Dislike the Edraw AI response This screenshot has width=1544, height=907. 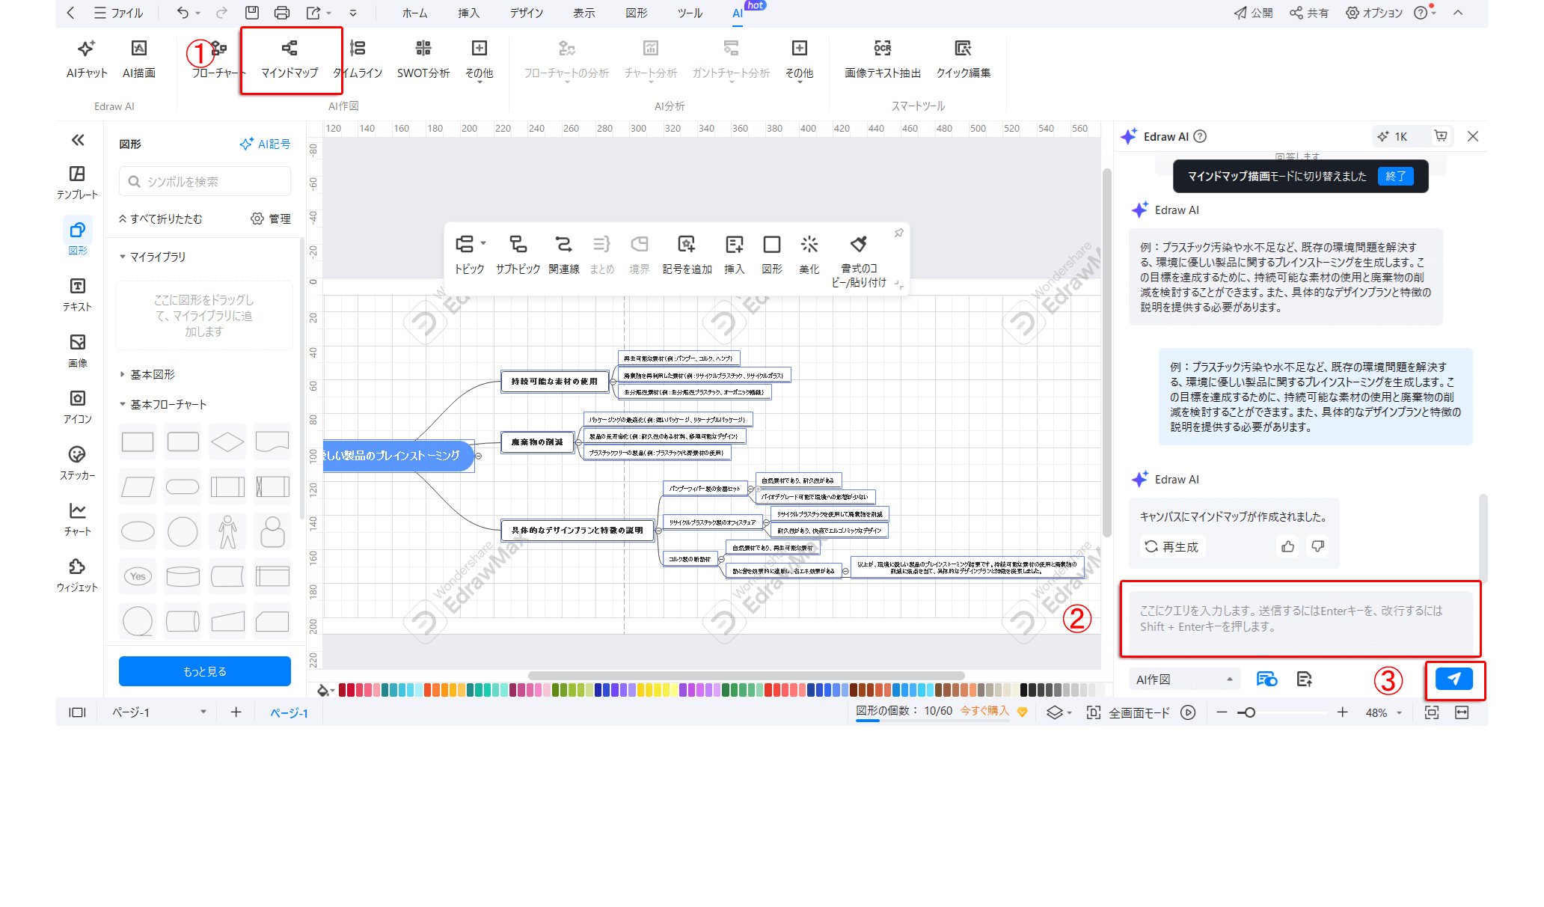1318,547
